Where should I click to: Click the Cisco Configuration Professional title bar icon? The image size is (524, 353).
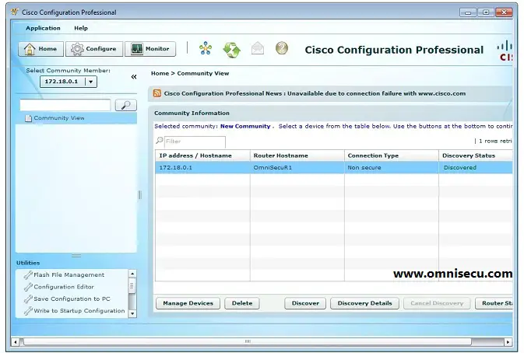point(15,12)
